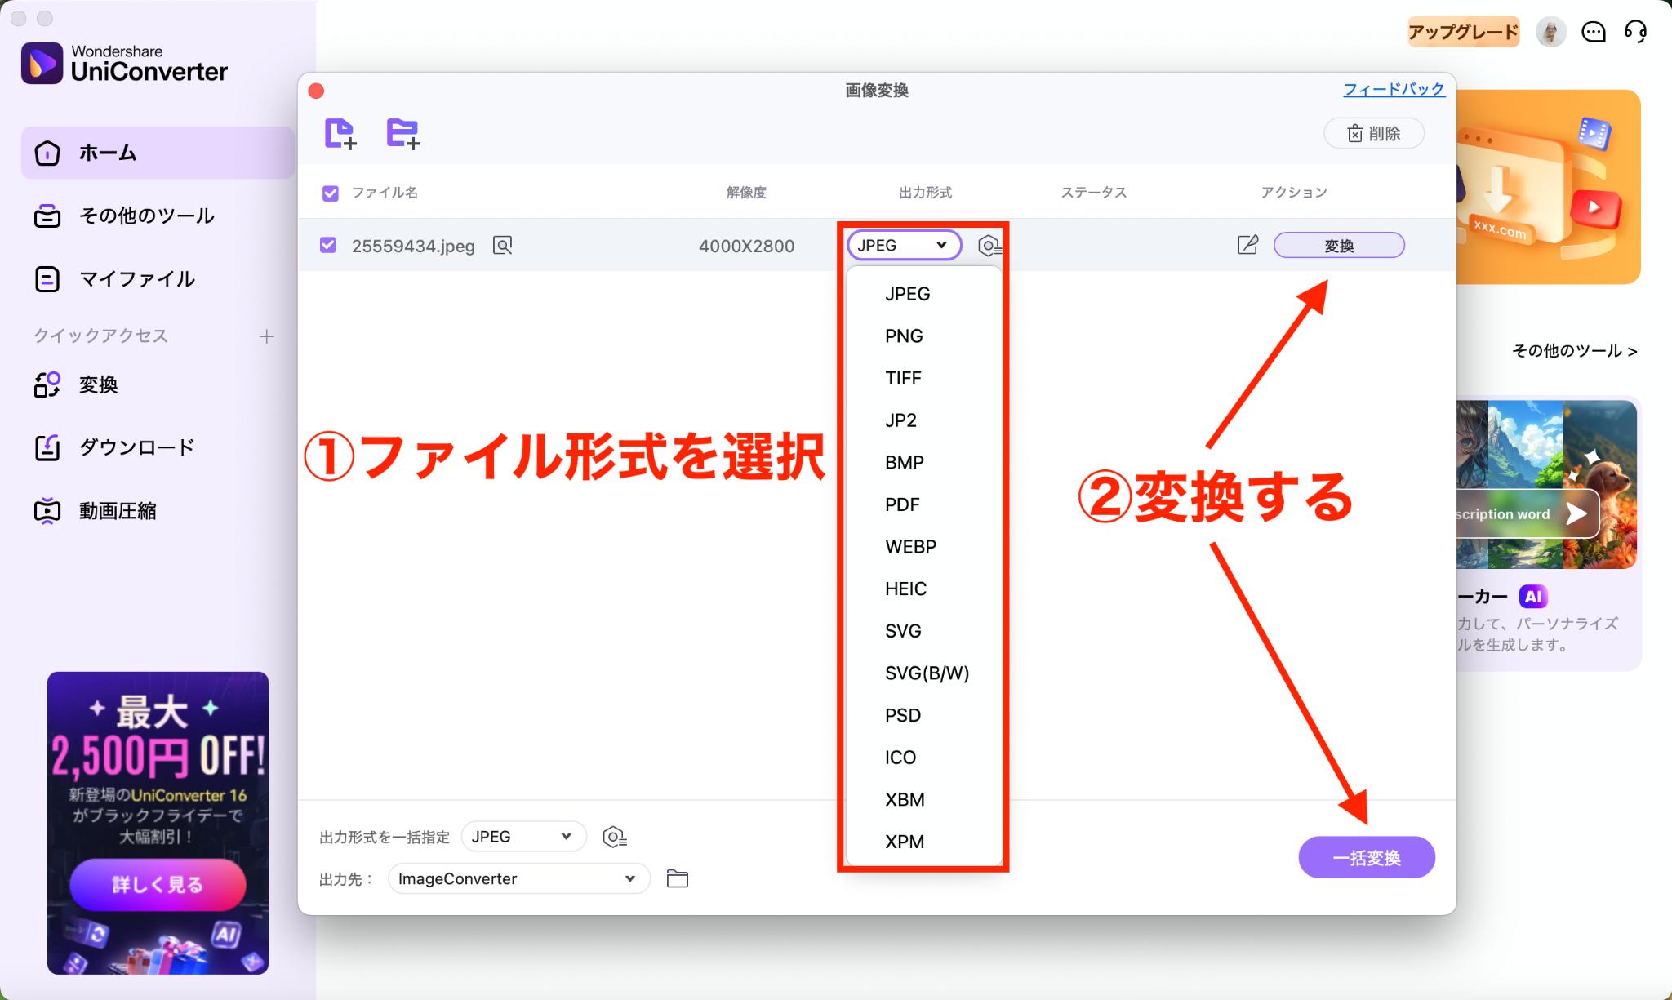The image size is (1672, 1000).
Task: Play the AI thumbnail arrow button
Action: (1576, 513)
